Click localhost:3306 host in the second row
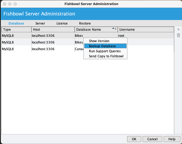Viewport: 182px width, 144px height. 53,42
